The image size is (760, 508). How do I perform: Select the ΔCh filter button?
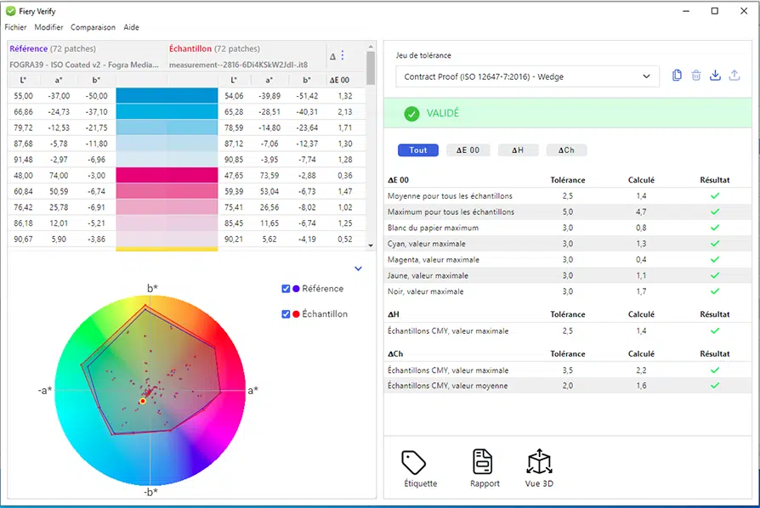click(x=566, y=150)
